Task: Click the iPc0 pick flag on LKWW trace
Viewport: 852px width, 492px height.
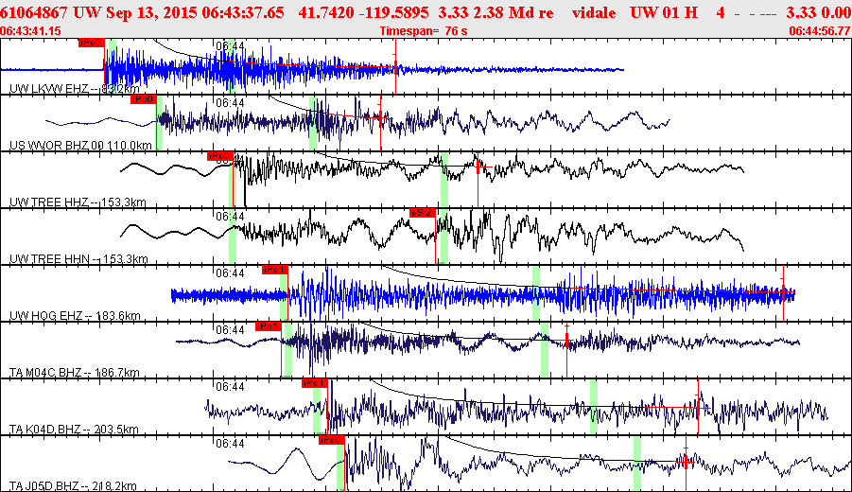Action: (91, 43)
